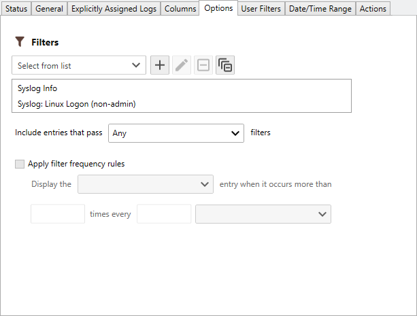
Task: Click the pencil edit filter icon
Action: coord(182,66)
